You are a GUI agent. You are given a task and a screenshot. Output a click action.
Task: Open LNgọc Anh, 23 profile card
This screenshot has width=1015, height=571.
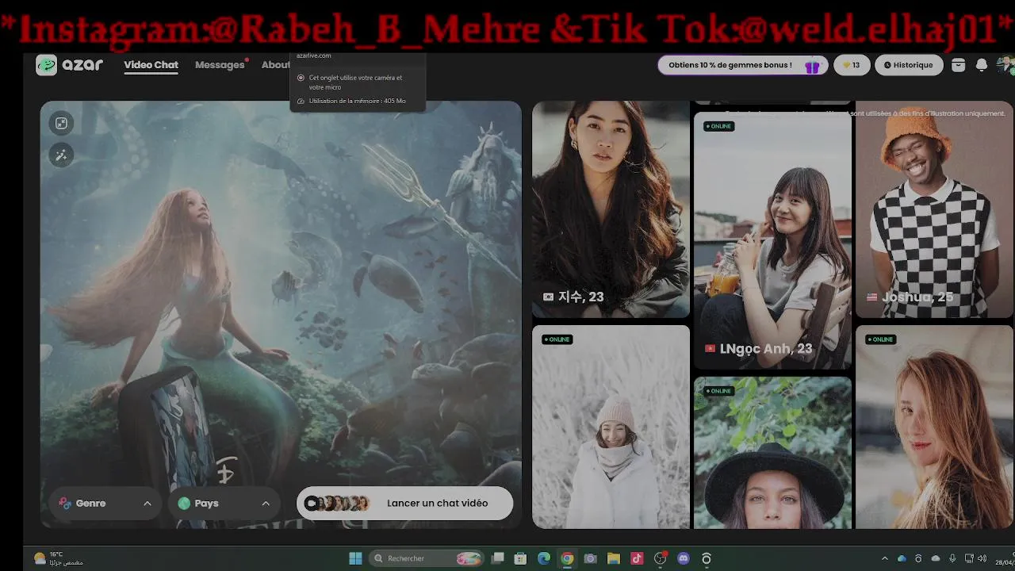coord(772,240)
